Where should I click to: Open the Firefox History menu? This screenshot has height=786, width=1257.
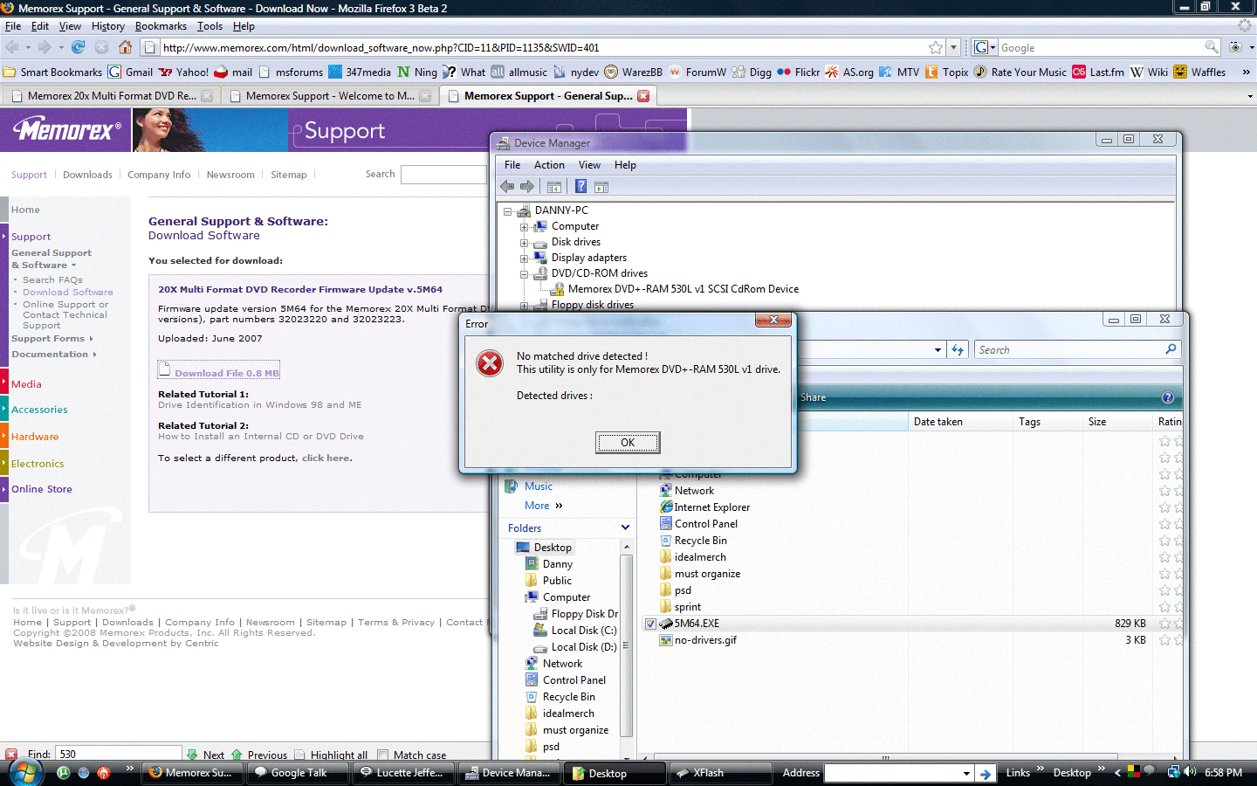[x=108, y=26]
